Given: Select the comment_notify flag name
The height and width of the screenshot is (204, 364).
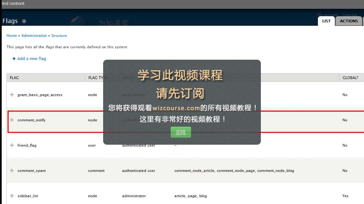Looking at the screenshot, I should click(31, 120).
